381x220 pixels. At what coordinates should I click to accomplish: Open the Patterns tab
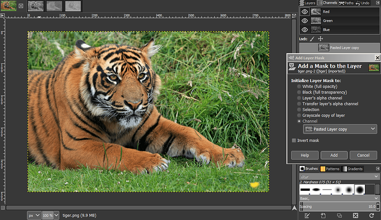330,169
